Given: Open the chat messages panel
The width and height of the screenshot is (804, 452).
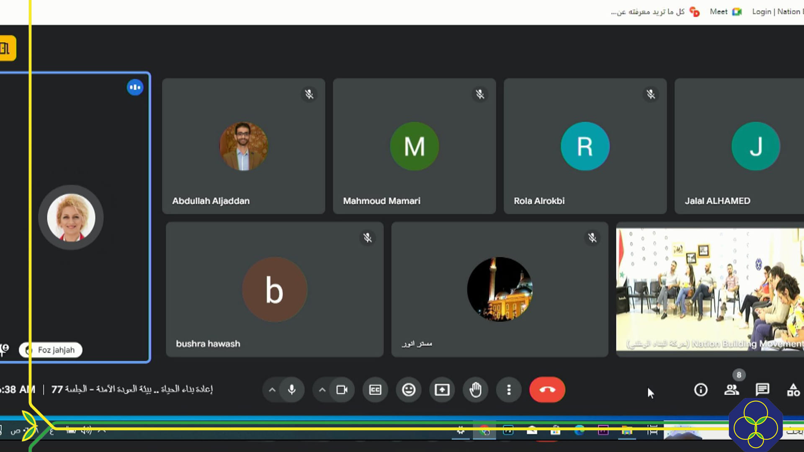Looking at the screenshot, I should (762, 390).
